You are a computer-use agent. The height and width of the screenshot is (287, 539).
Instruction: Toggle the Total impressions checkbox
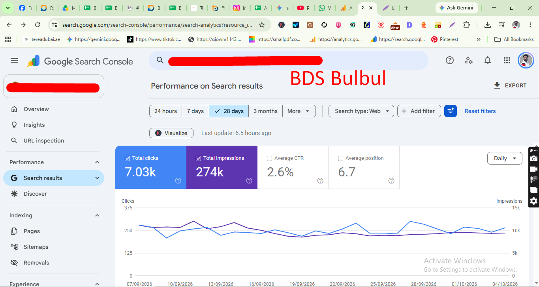click(198, 158)
